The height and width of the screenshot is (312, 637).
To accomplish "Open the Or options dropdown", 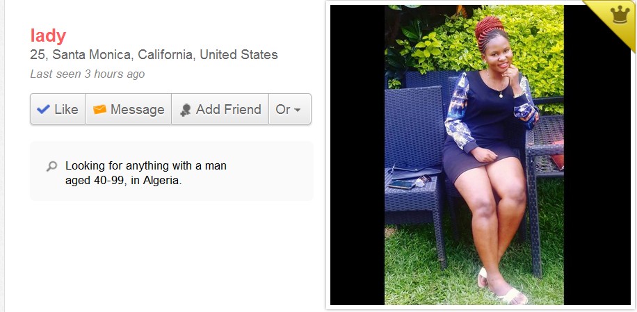I will pyautogui.click(x=290, y=108).
